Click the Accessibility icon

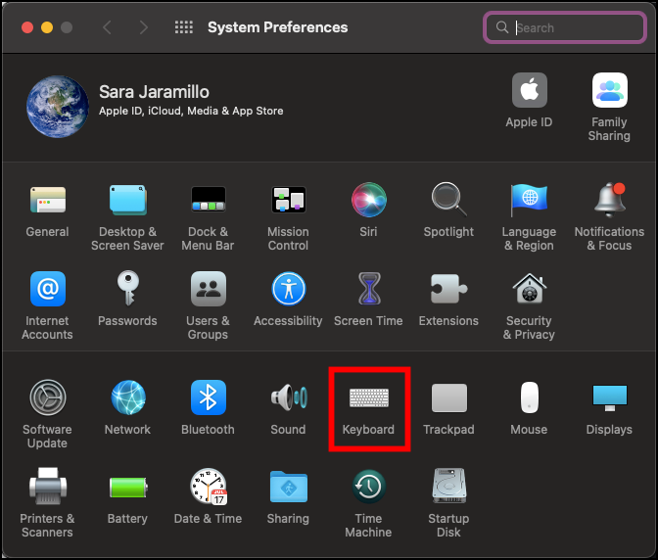click(288, 290)
